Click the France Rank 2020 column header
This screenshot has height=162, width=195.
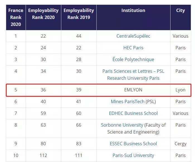(16, 17)
